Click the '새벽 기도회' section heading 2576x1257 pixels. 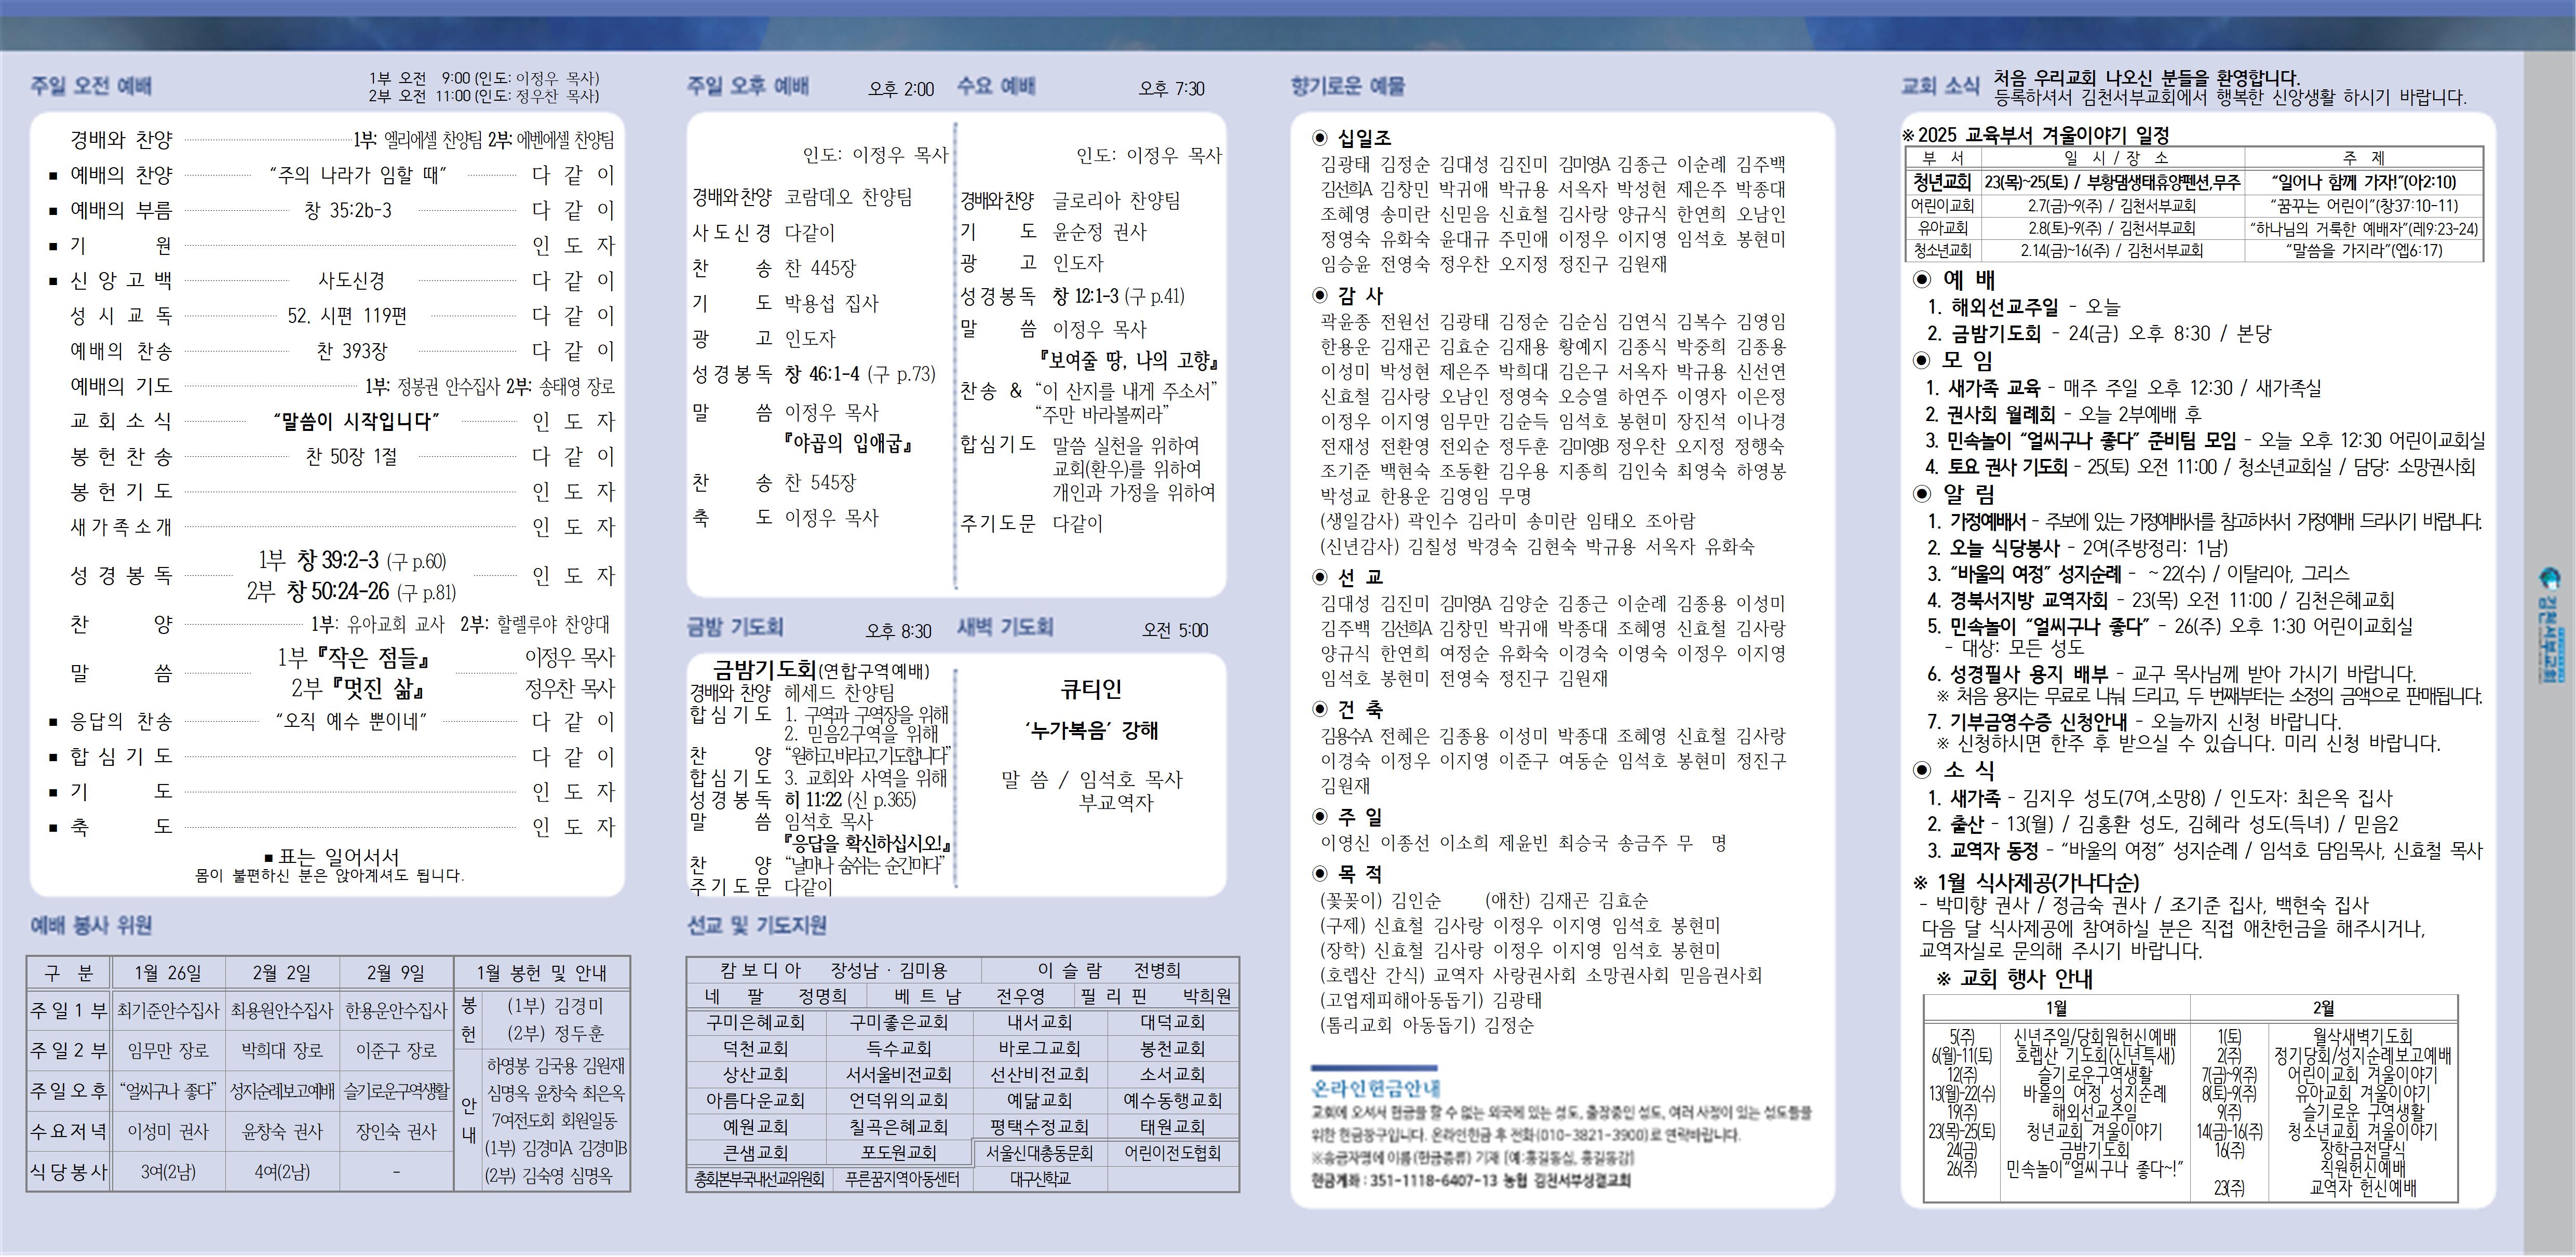1005,627
